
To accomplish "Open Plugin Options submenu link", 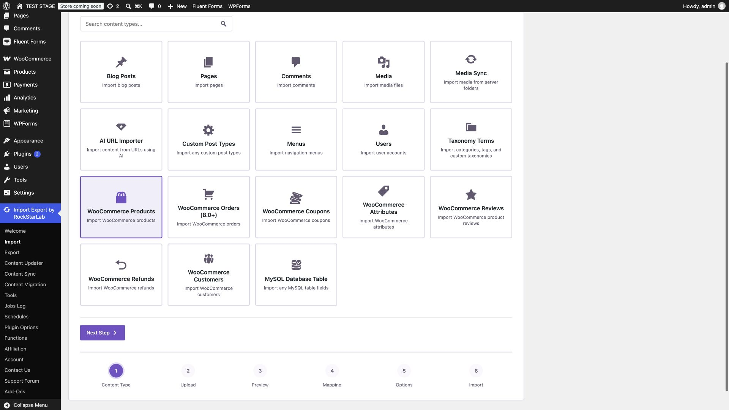I will (21, 328).
